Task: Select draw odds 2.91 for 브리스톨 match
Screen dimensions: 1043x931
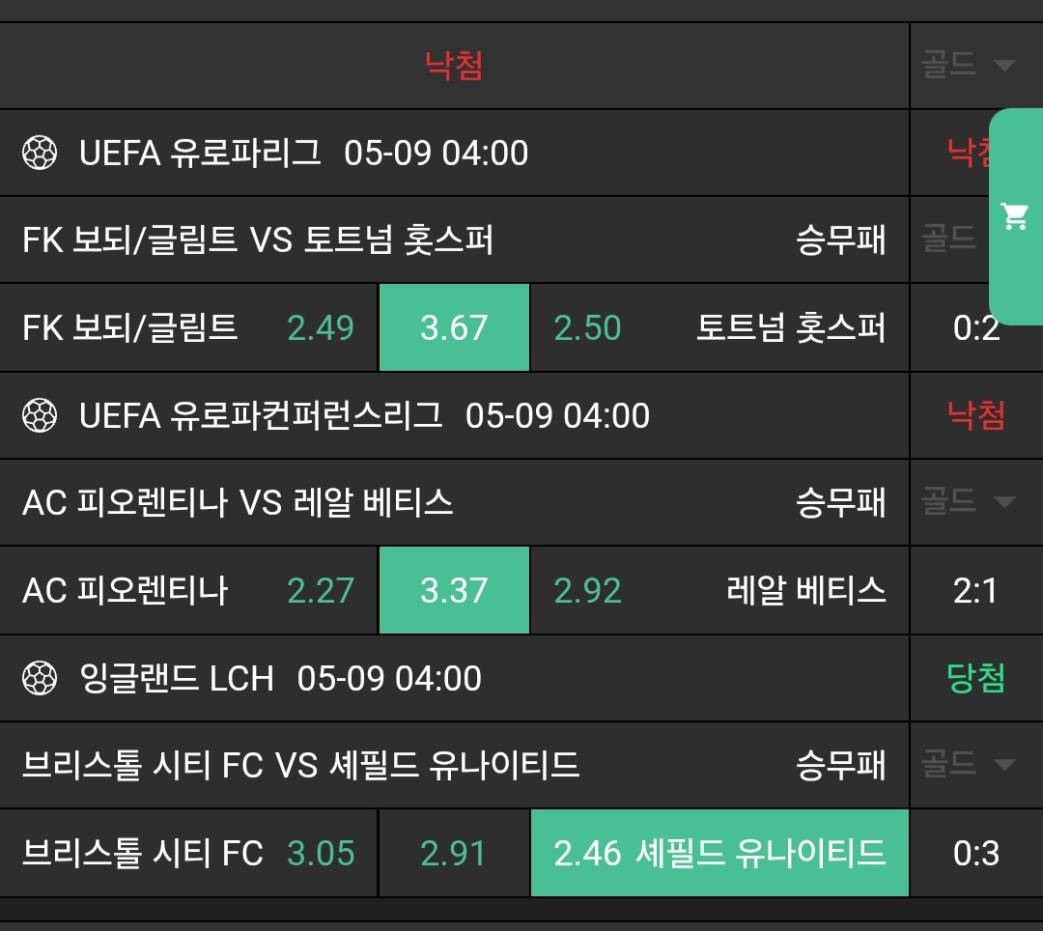Action: (x=454, y=853)
